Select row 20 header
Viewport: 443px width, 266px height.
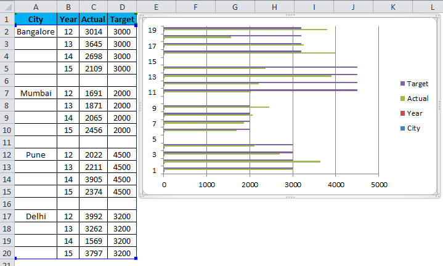click(7, 253)
